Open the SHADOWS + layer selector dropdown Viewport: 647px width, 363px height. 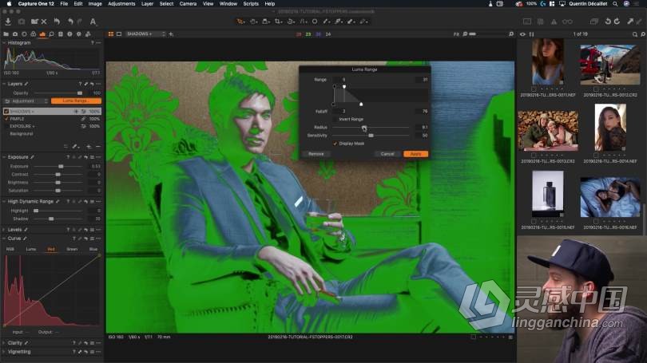click(145, 34)
